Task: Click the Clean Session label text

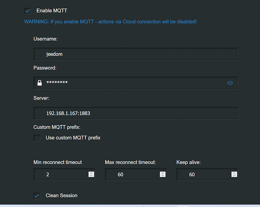Action: (61, 195)
